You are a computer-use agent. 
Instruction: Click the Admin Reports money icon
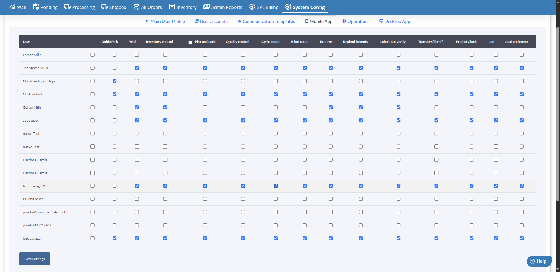click(206, 7)
